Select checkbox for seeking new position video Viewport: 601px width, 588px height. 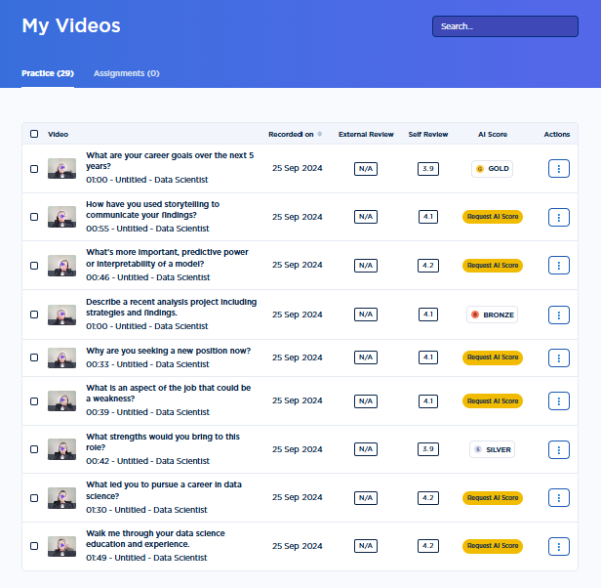click(x=34, y=357)
